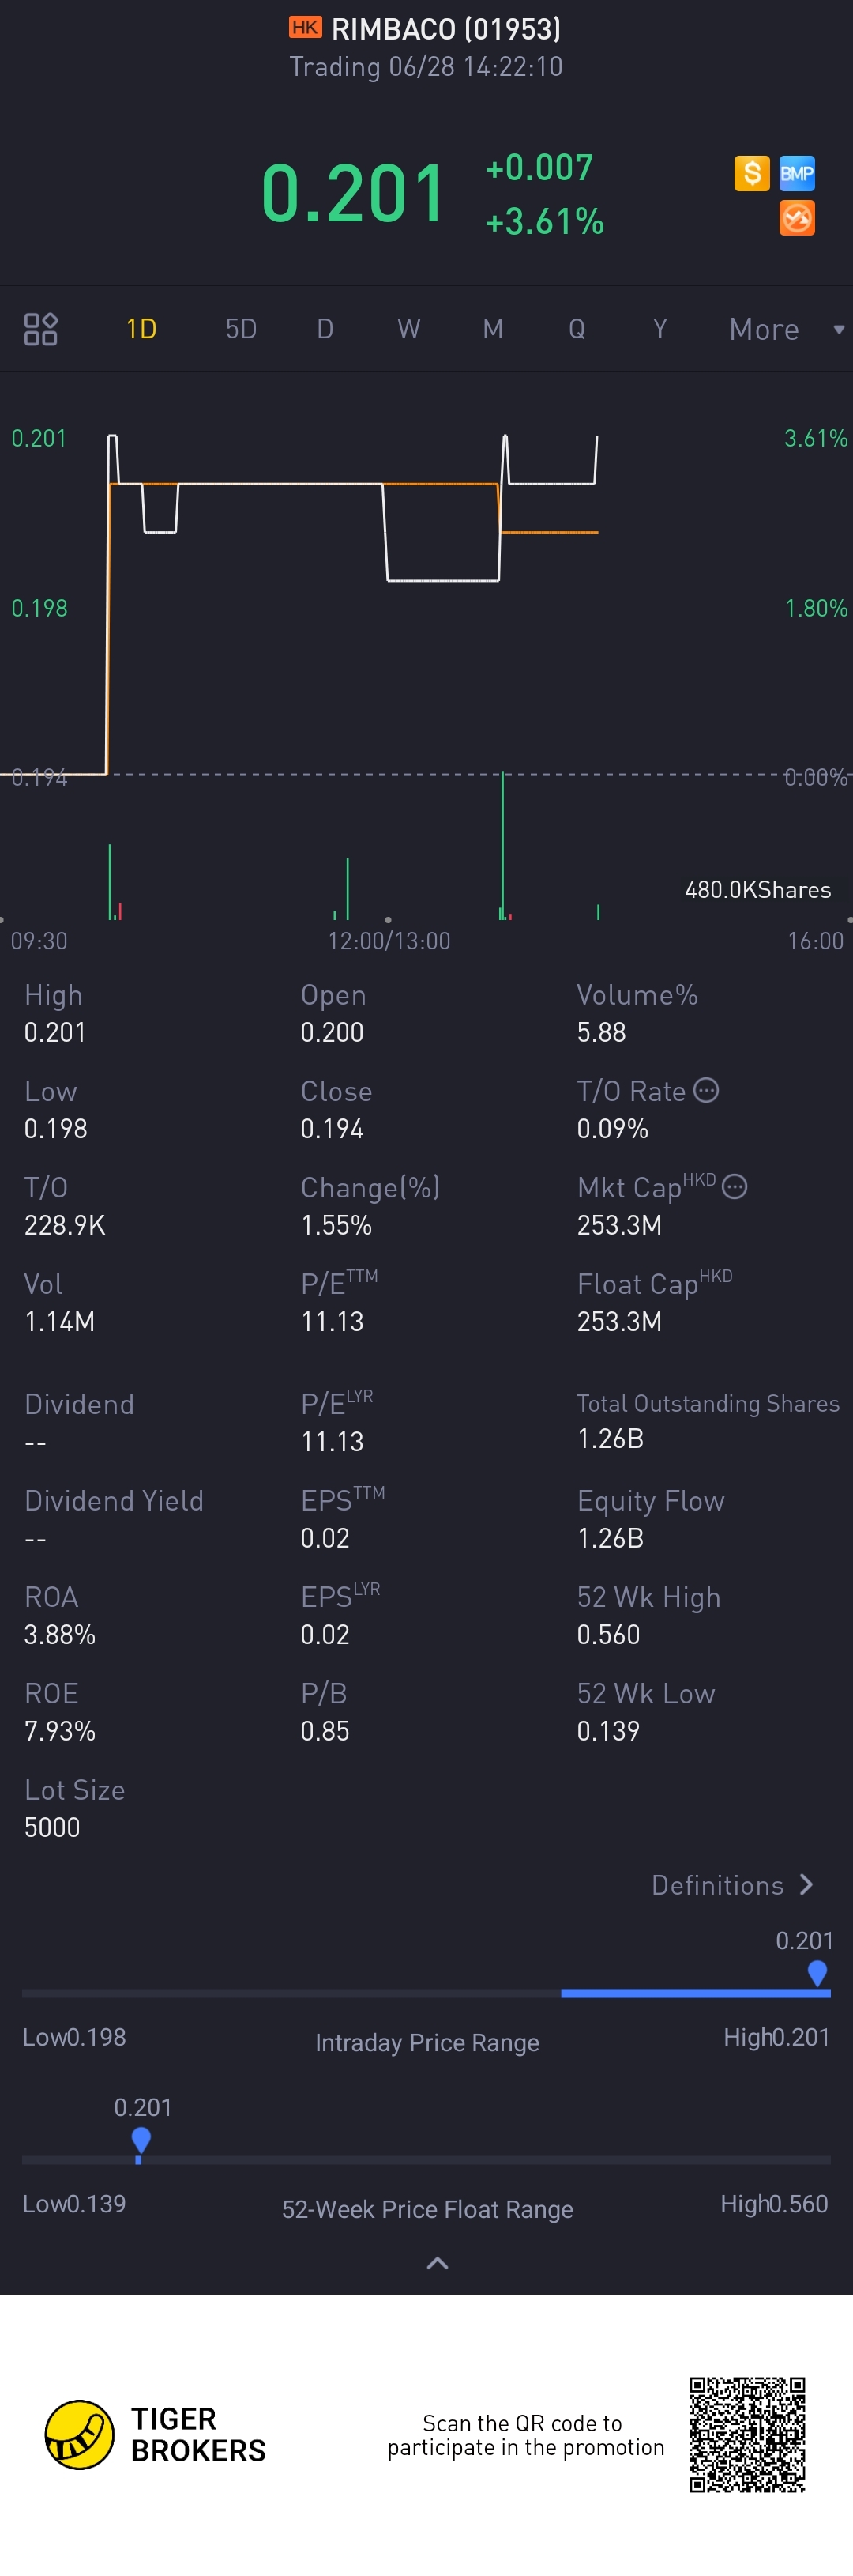Select the 1D chart tab
Screen dimensions: 853x2576
click(141, 329)
